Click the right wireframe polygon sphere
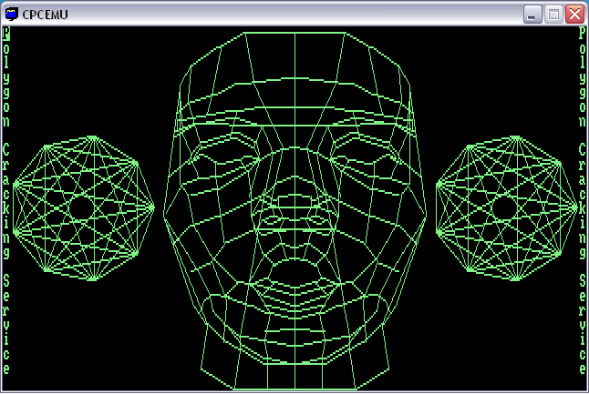Image resolution: width=589 pixels, height=394 pixels. tap(506, 208)
